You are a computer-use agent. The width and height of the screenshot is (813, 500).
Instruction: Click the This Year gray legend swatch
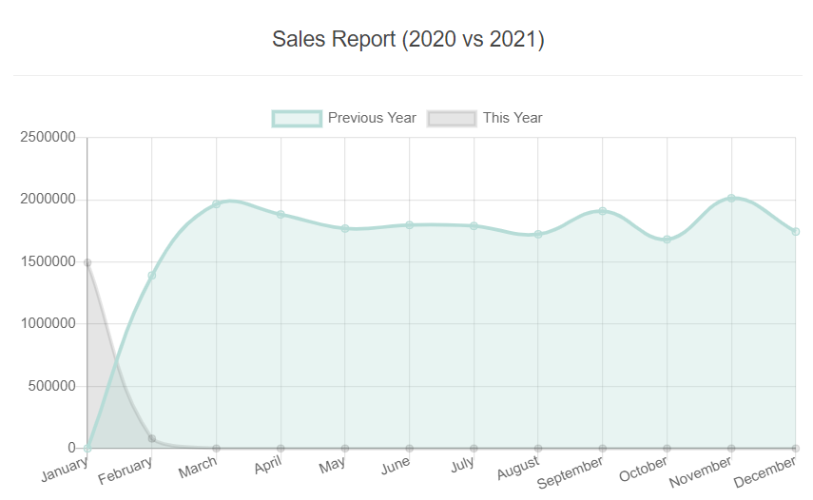452,118
